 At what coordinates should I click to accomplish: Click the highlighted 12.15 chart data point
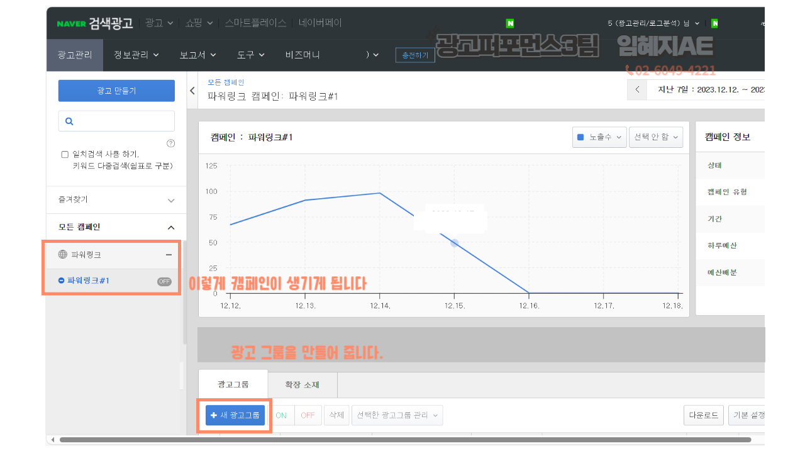(454, 243)
